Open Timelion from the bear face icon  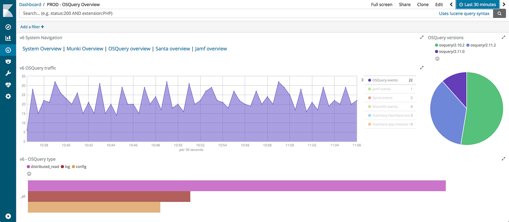[x=8, y=62]
